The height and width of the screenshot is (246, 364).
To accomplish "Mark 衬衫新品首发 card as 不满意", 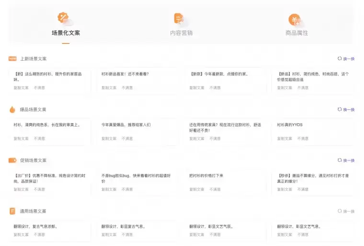I will pos(127,88).
